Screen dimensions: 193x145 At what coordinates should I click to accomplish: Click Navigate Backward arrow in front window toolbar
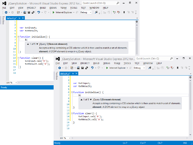pos(60,68)
